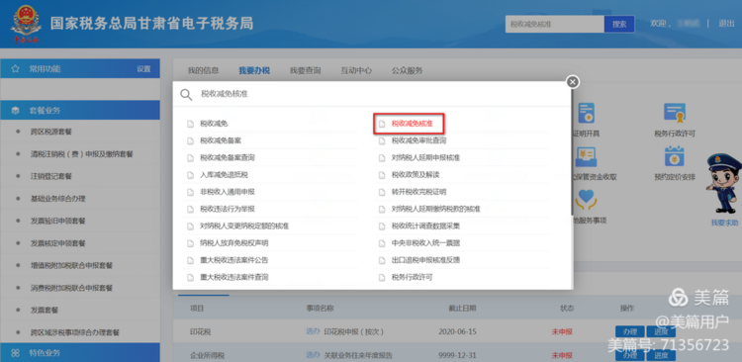
Task: Switch to 公众服务 tab
Action: pyautogui.click(x=407, y=70)
